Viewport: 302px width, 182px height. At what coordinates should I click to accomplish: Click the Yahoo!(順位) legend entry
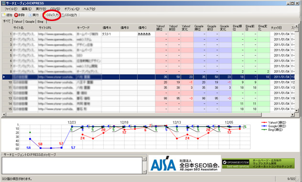pyautogui.click(x=274, y=122)
